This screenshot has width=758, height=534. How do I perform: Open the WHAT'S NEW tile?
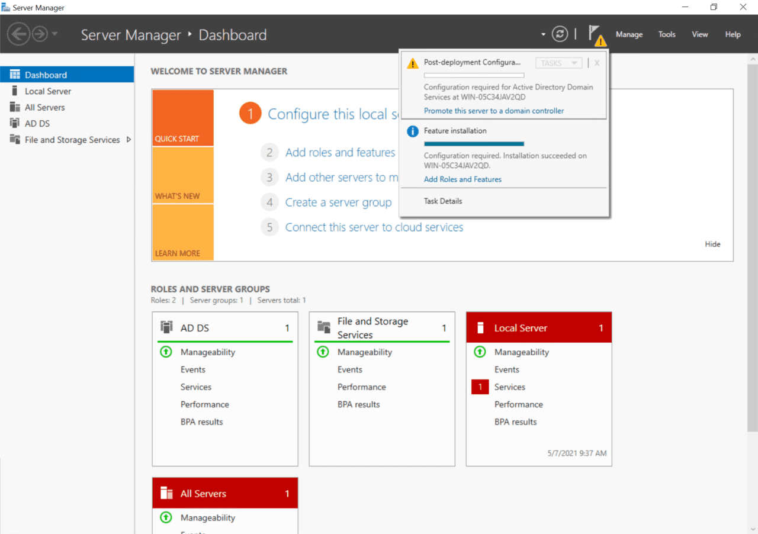(183, 175)
